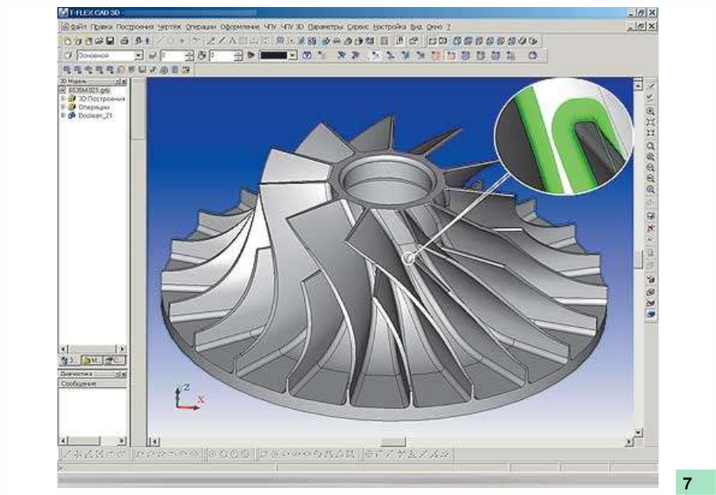Click the black color swatch in toolbar
The width and height of the screenshot is (716, 495).
[x=274, y=56]
